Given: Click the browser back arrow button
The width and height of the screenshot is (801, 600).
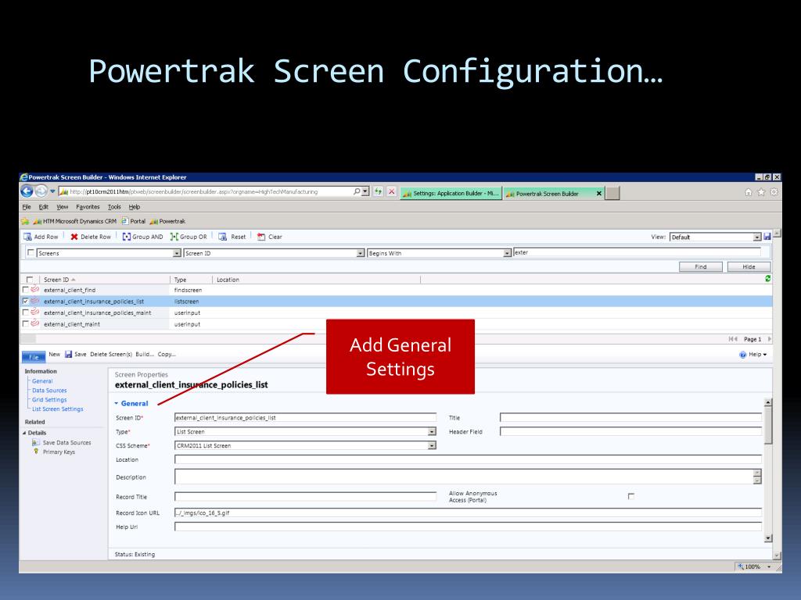Looking at the screenshot, I should click(27, 191).
